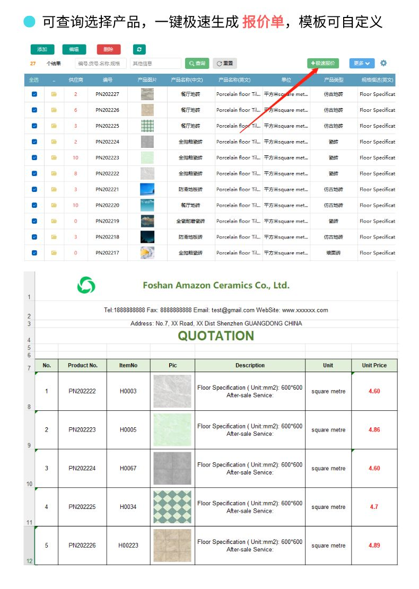The height and width of the screenshot is (589, 419).
Task: Click the 产品类型 column header
Action: [x=333, y=80]
